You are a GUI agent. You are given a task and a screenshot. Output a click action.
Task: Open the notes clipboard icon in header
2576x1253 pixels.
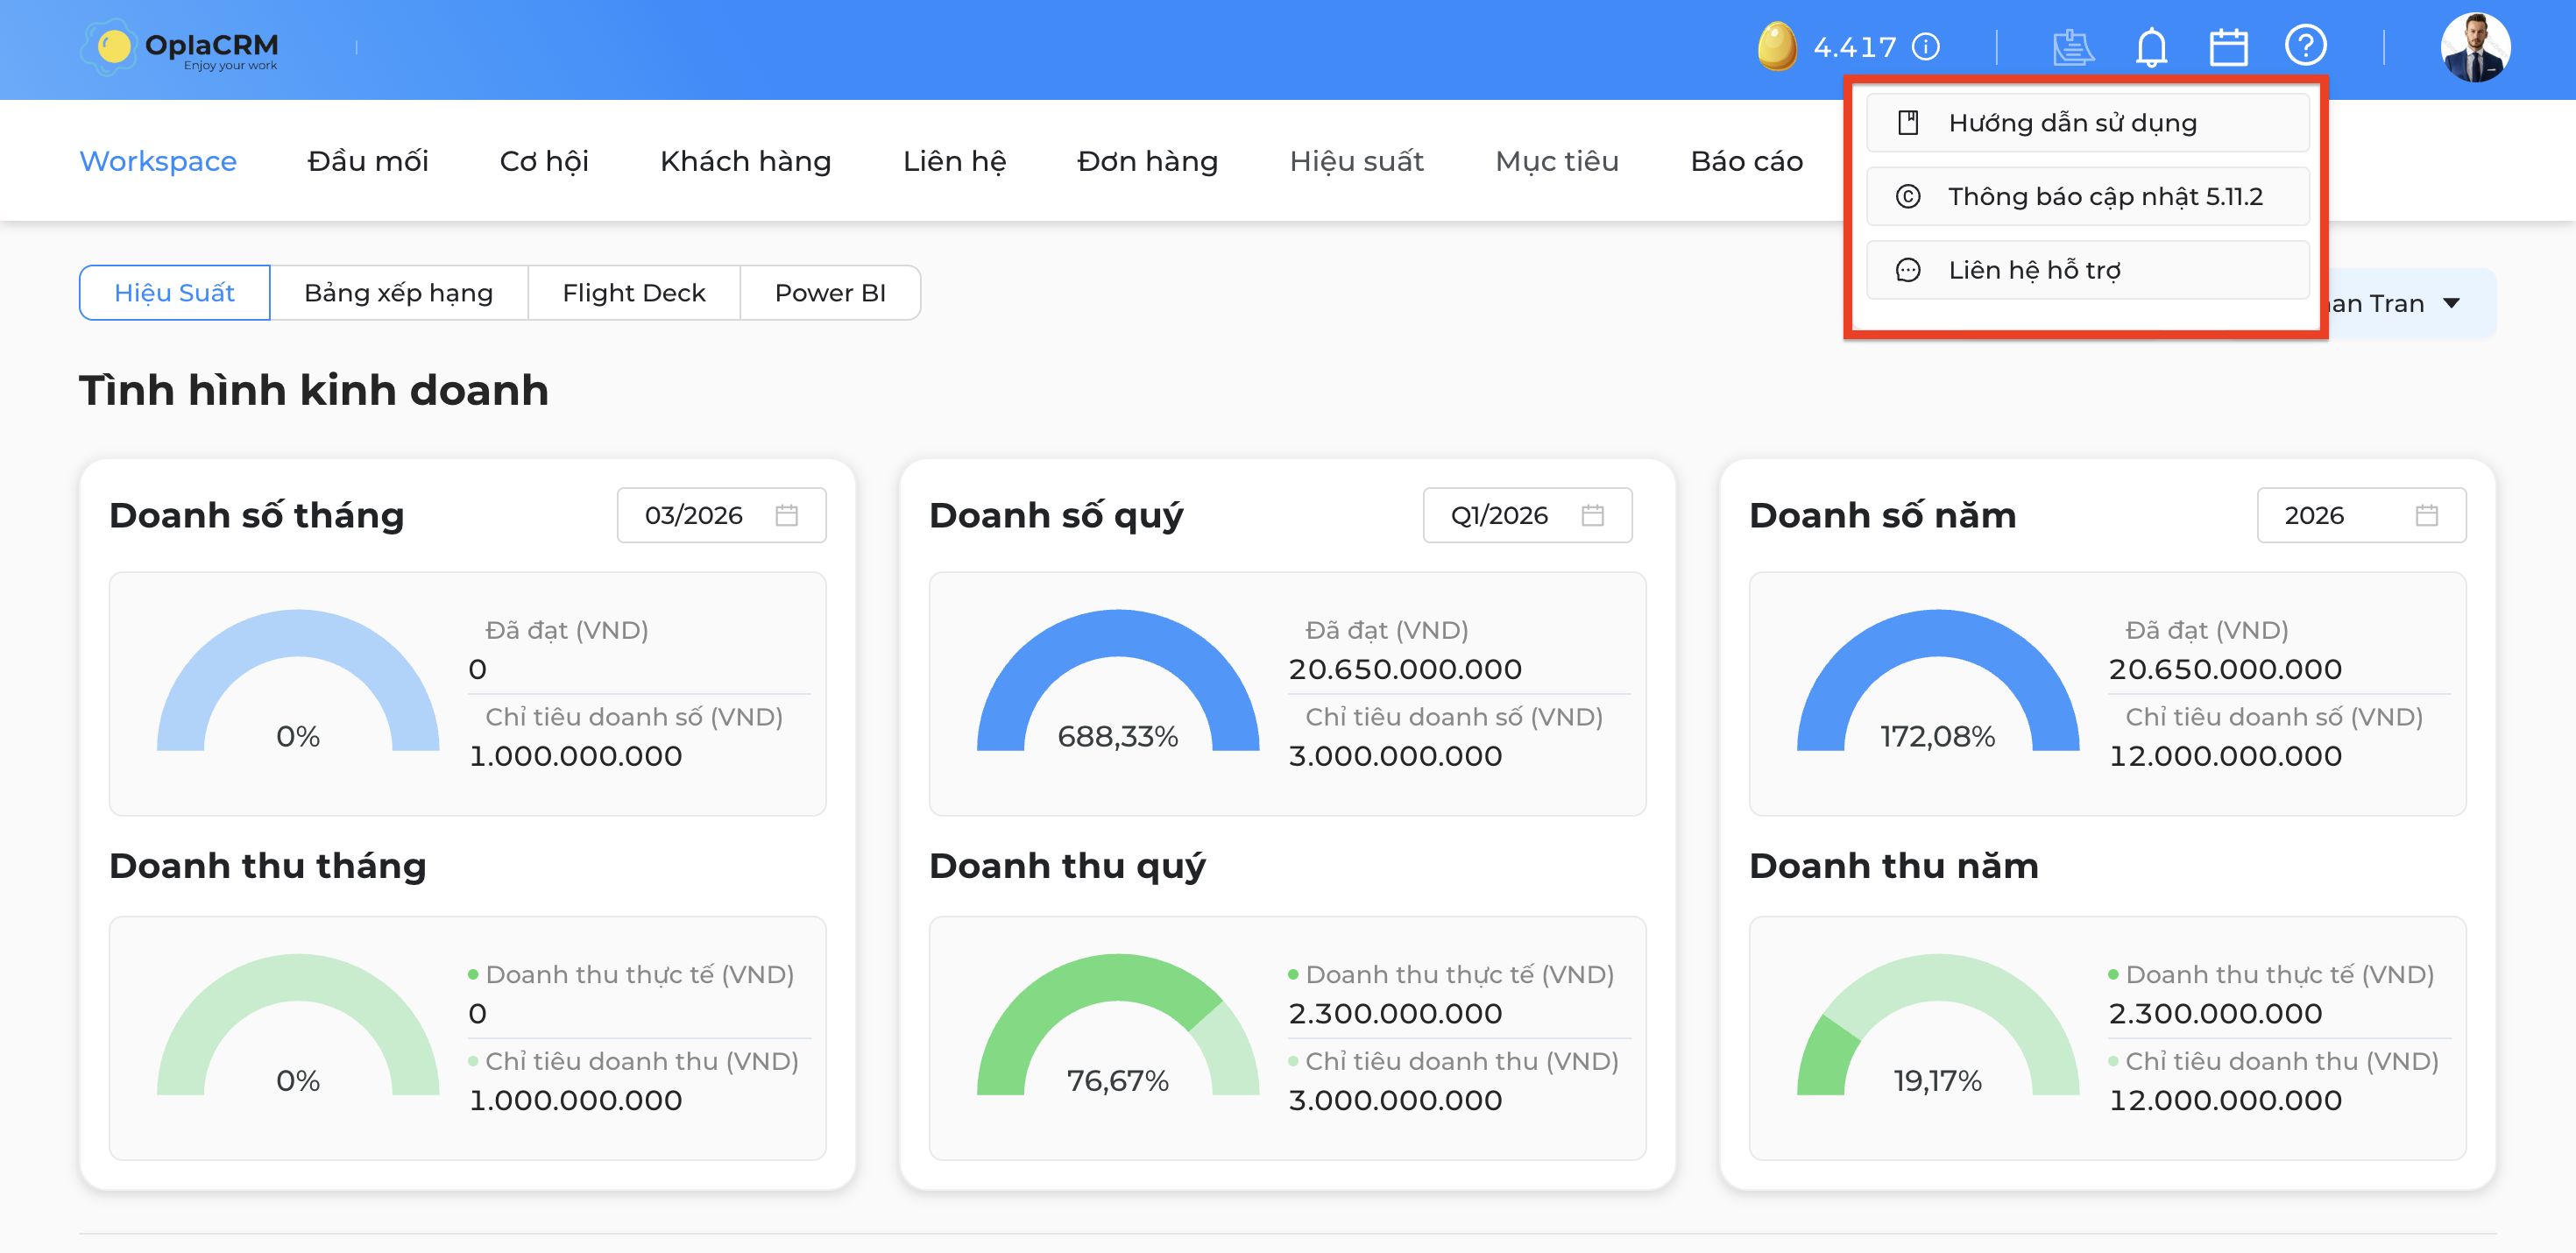pos(2072,47)
